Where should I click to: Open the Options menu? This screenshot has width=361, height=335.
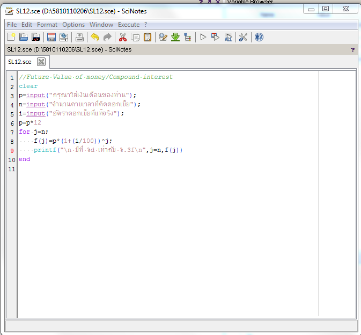(73, 25)
